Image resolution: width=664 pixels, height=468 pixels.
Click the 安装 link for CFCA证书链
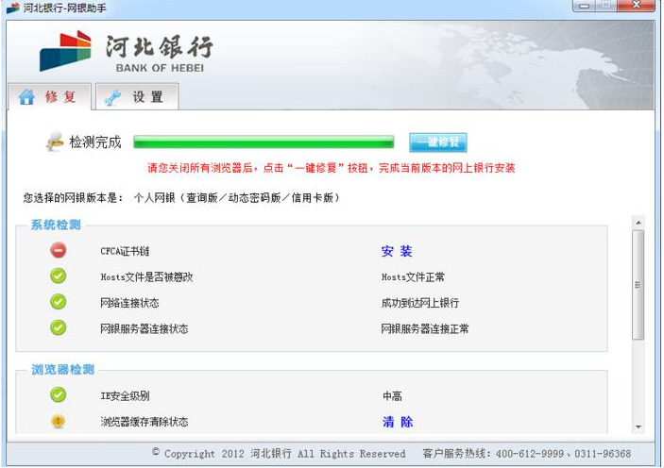pyautogui.click(x=397, y=251)
